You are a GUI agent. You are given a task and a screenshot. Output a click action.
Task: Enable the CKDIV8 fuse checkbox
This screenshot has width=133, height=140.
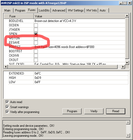pyautogui.click(x=36, y=56)
